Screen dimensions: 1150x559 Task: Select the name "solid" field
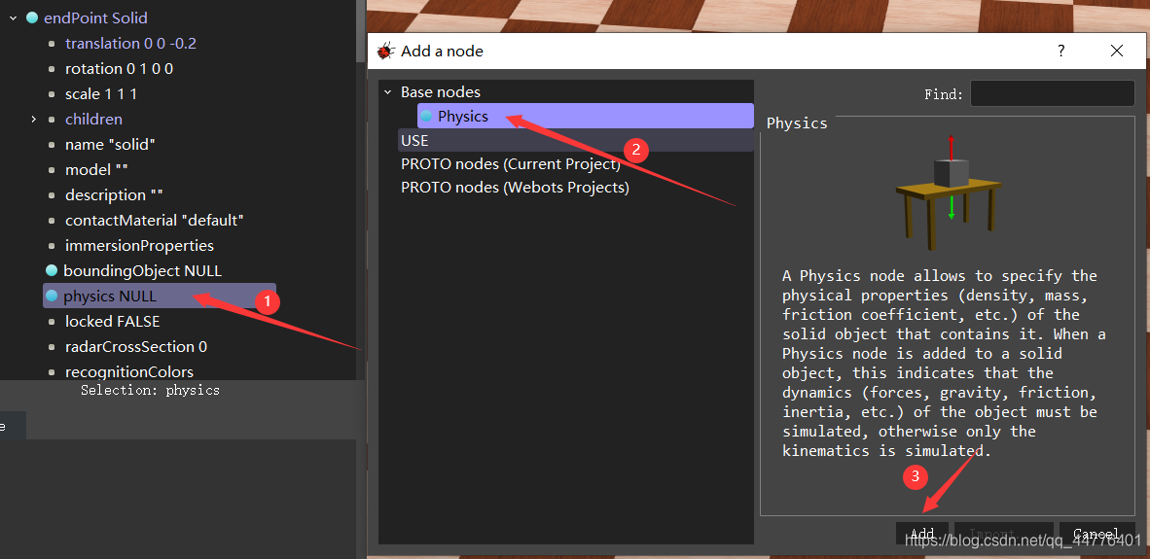click(110, 144)
